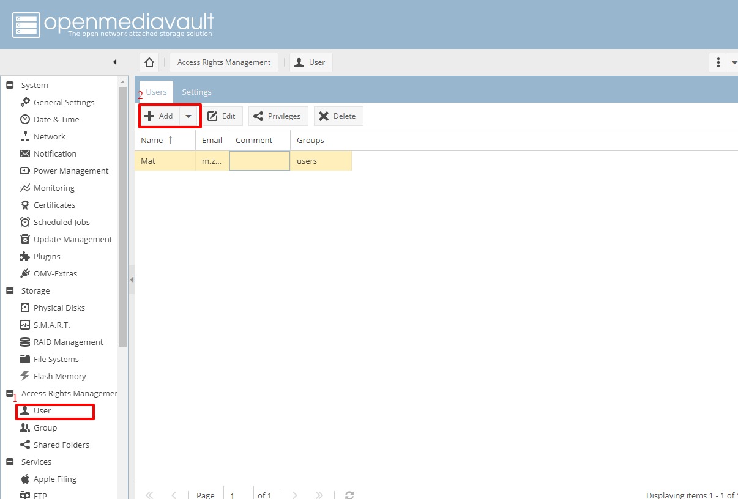Viewport: 738px width, 499px height.
Task: Select the Mat user row
Action: click(243, 161)
